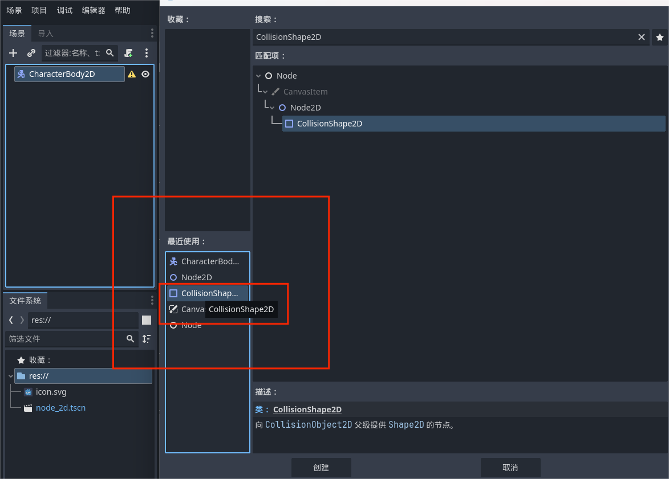The height and width of the screenshot is (479, 669).
Task: Clear the CollisionShape2D search text
Action: (x=642, y=37)
